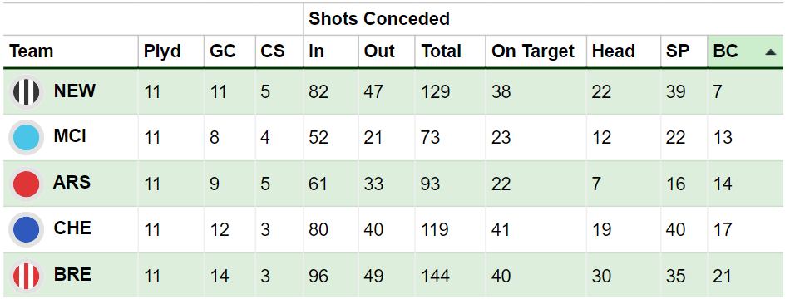Click the Chelsea blue team badge
The width and height of the screenshot is (790, 299).
(x=27, y=229)
